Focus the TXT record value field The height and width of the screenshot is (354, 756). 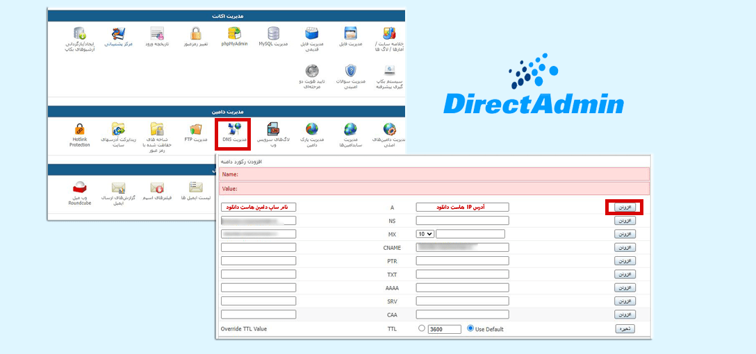[x=462, y=274]
